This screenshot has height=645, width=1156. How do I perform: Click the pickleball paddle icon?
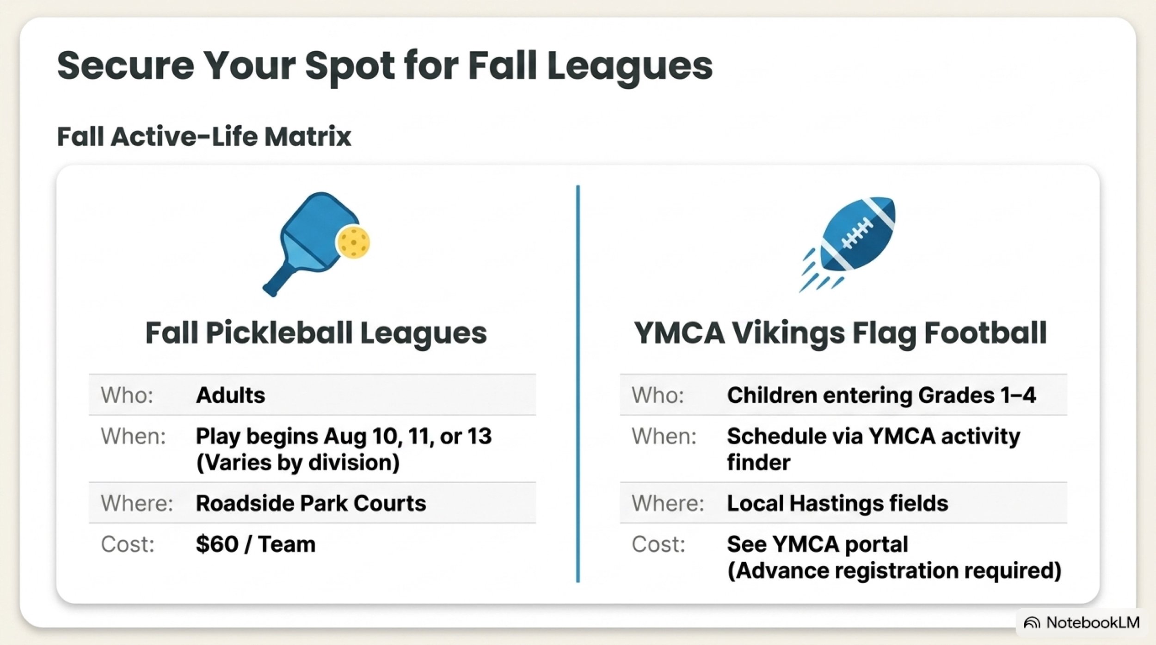[316, 244]
